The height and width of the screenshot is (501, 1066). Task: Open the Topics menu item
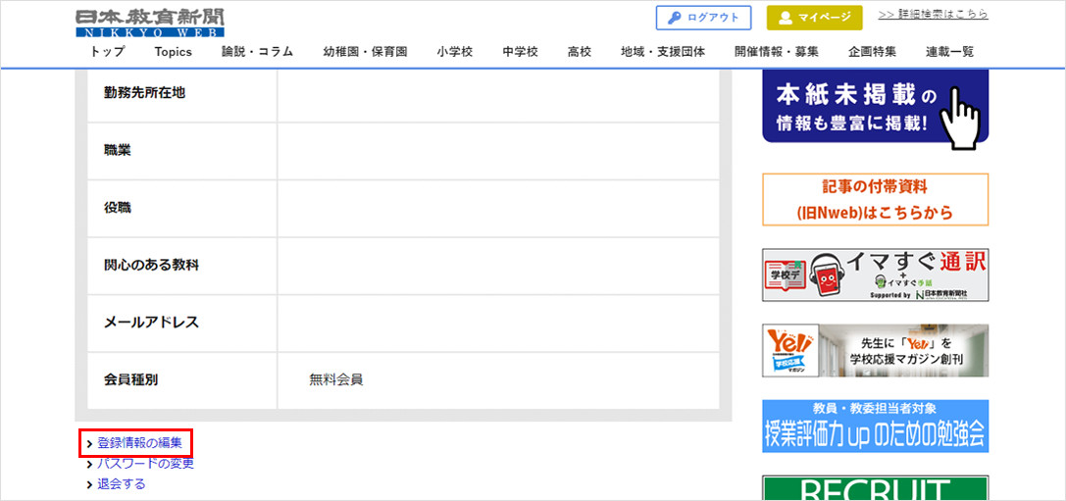(x=174, y=52)
